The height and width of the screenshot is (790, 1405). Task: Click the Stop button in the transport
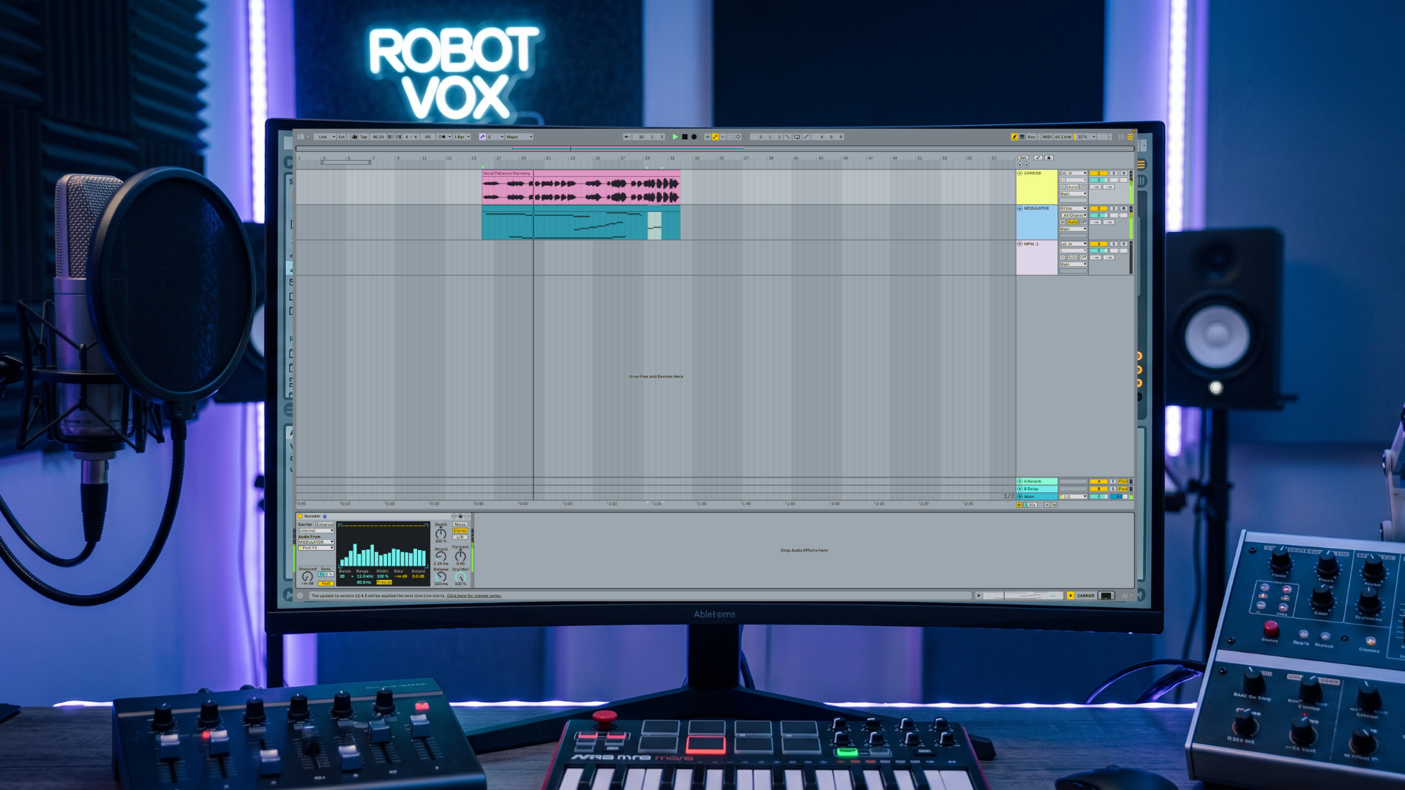684,137
